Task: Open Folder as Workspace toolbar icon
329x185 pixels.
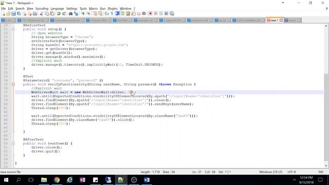Action: [x=138, y=14]
